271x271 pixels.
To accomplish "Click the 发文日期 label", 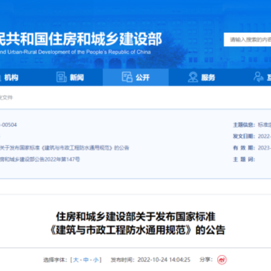I will (x=244, y=136).
